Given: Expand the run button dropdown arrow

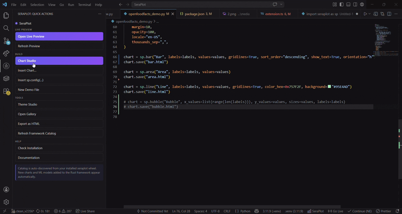Looking at the screenshot, I should [x=370, y=14].
